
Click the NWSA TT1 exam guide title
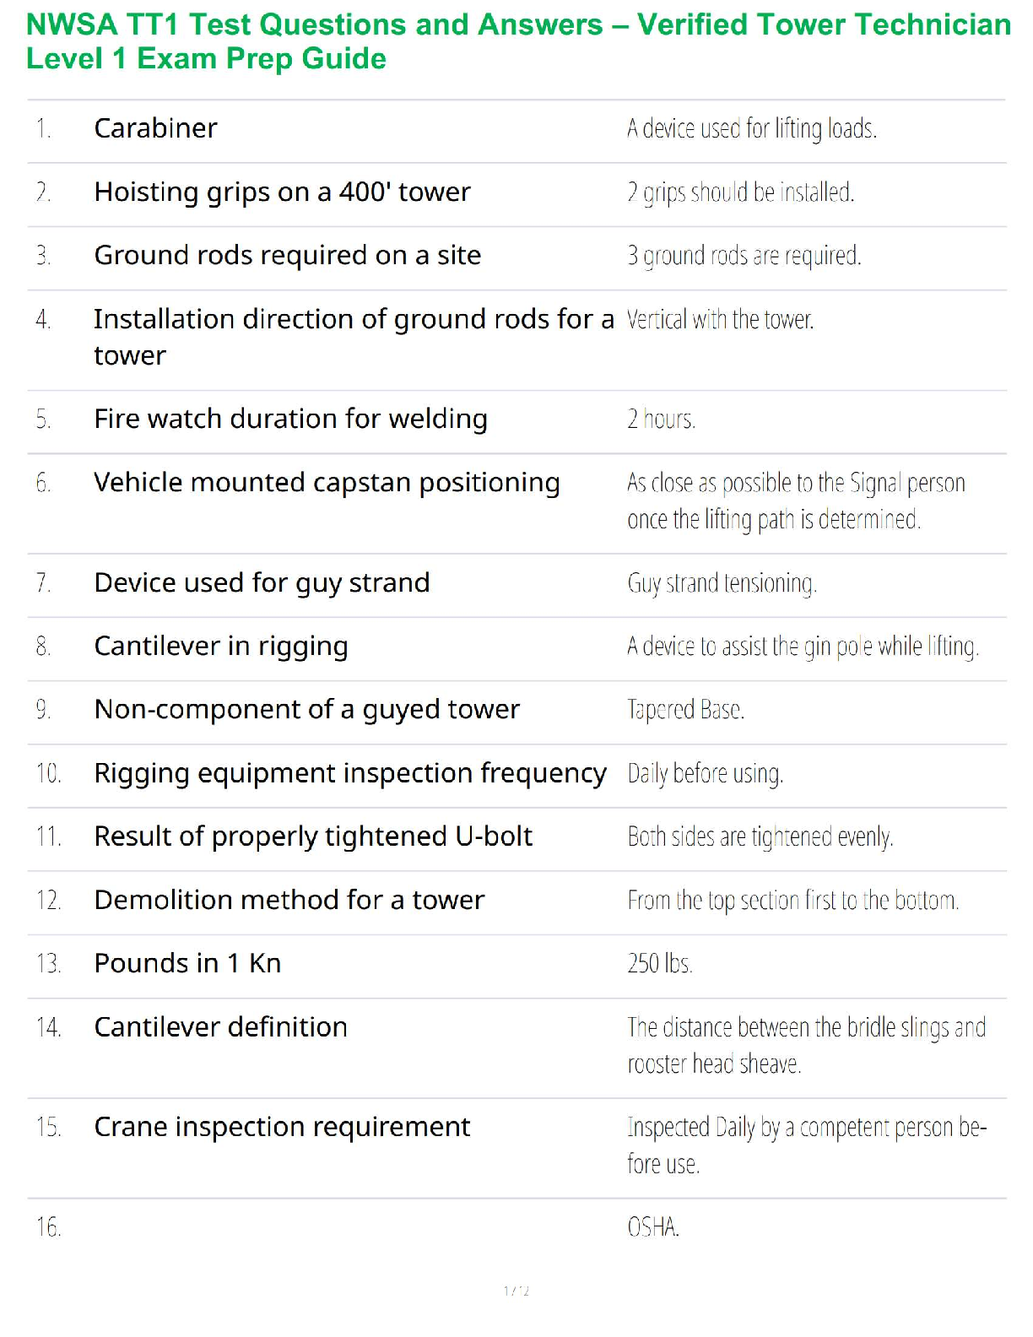click(517, 41)
